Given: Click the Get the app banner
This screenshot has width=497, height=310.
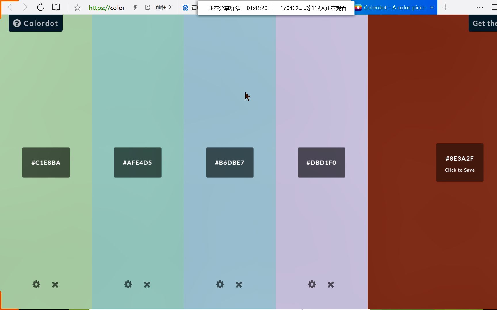Looking at the screenshot, I should click(x=485, y=23).
